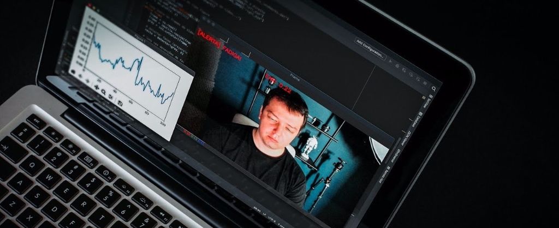Close the figure window with red button

89,5
